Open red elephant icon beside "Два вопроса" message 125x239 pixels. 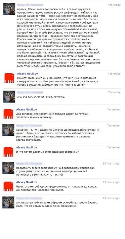(x=8, y=114)
